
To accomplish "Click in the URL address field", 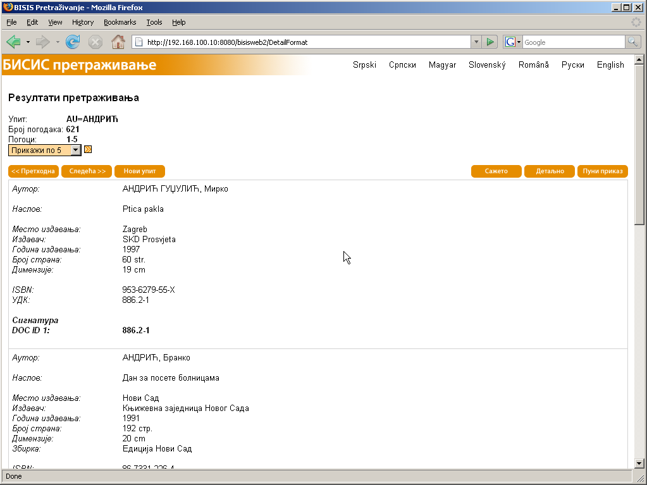I will [x=304, y=42].
